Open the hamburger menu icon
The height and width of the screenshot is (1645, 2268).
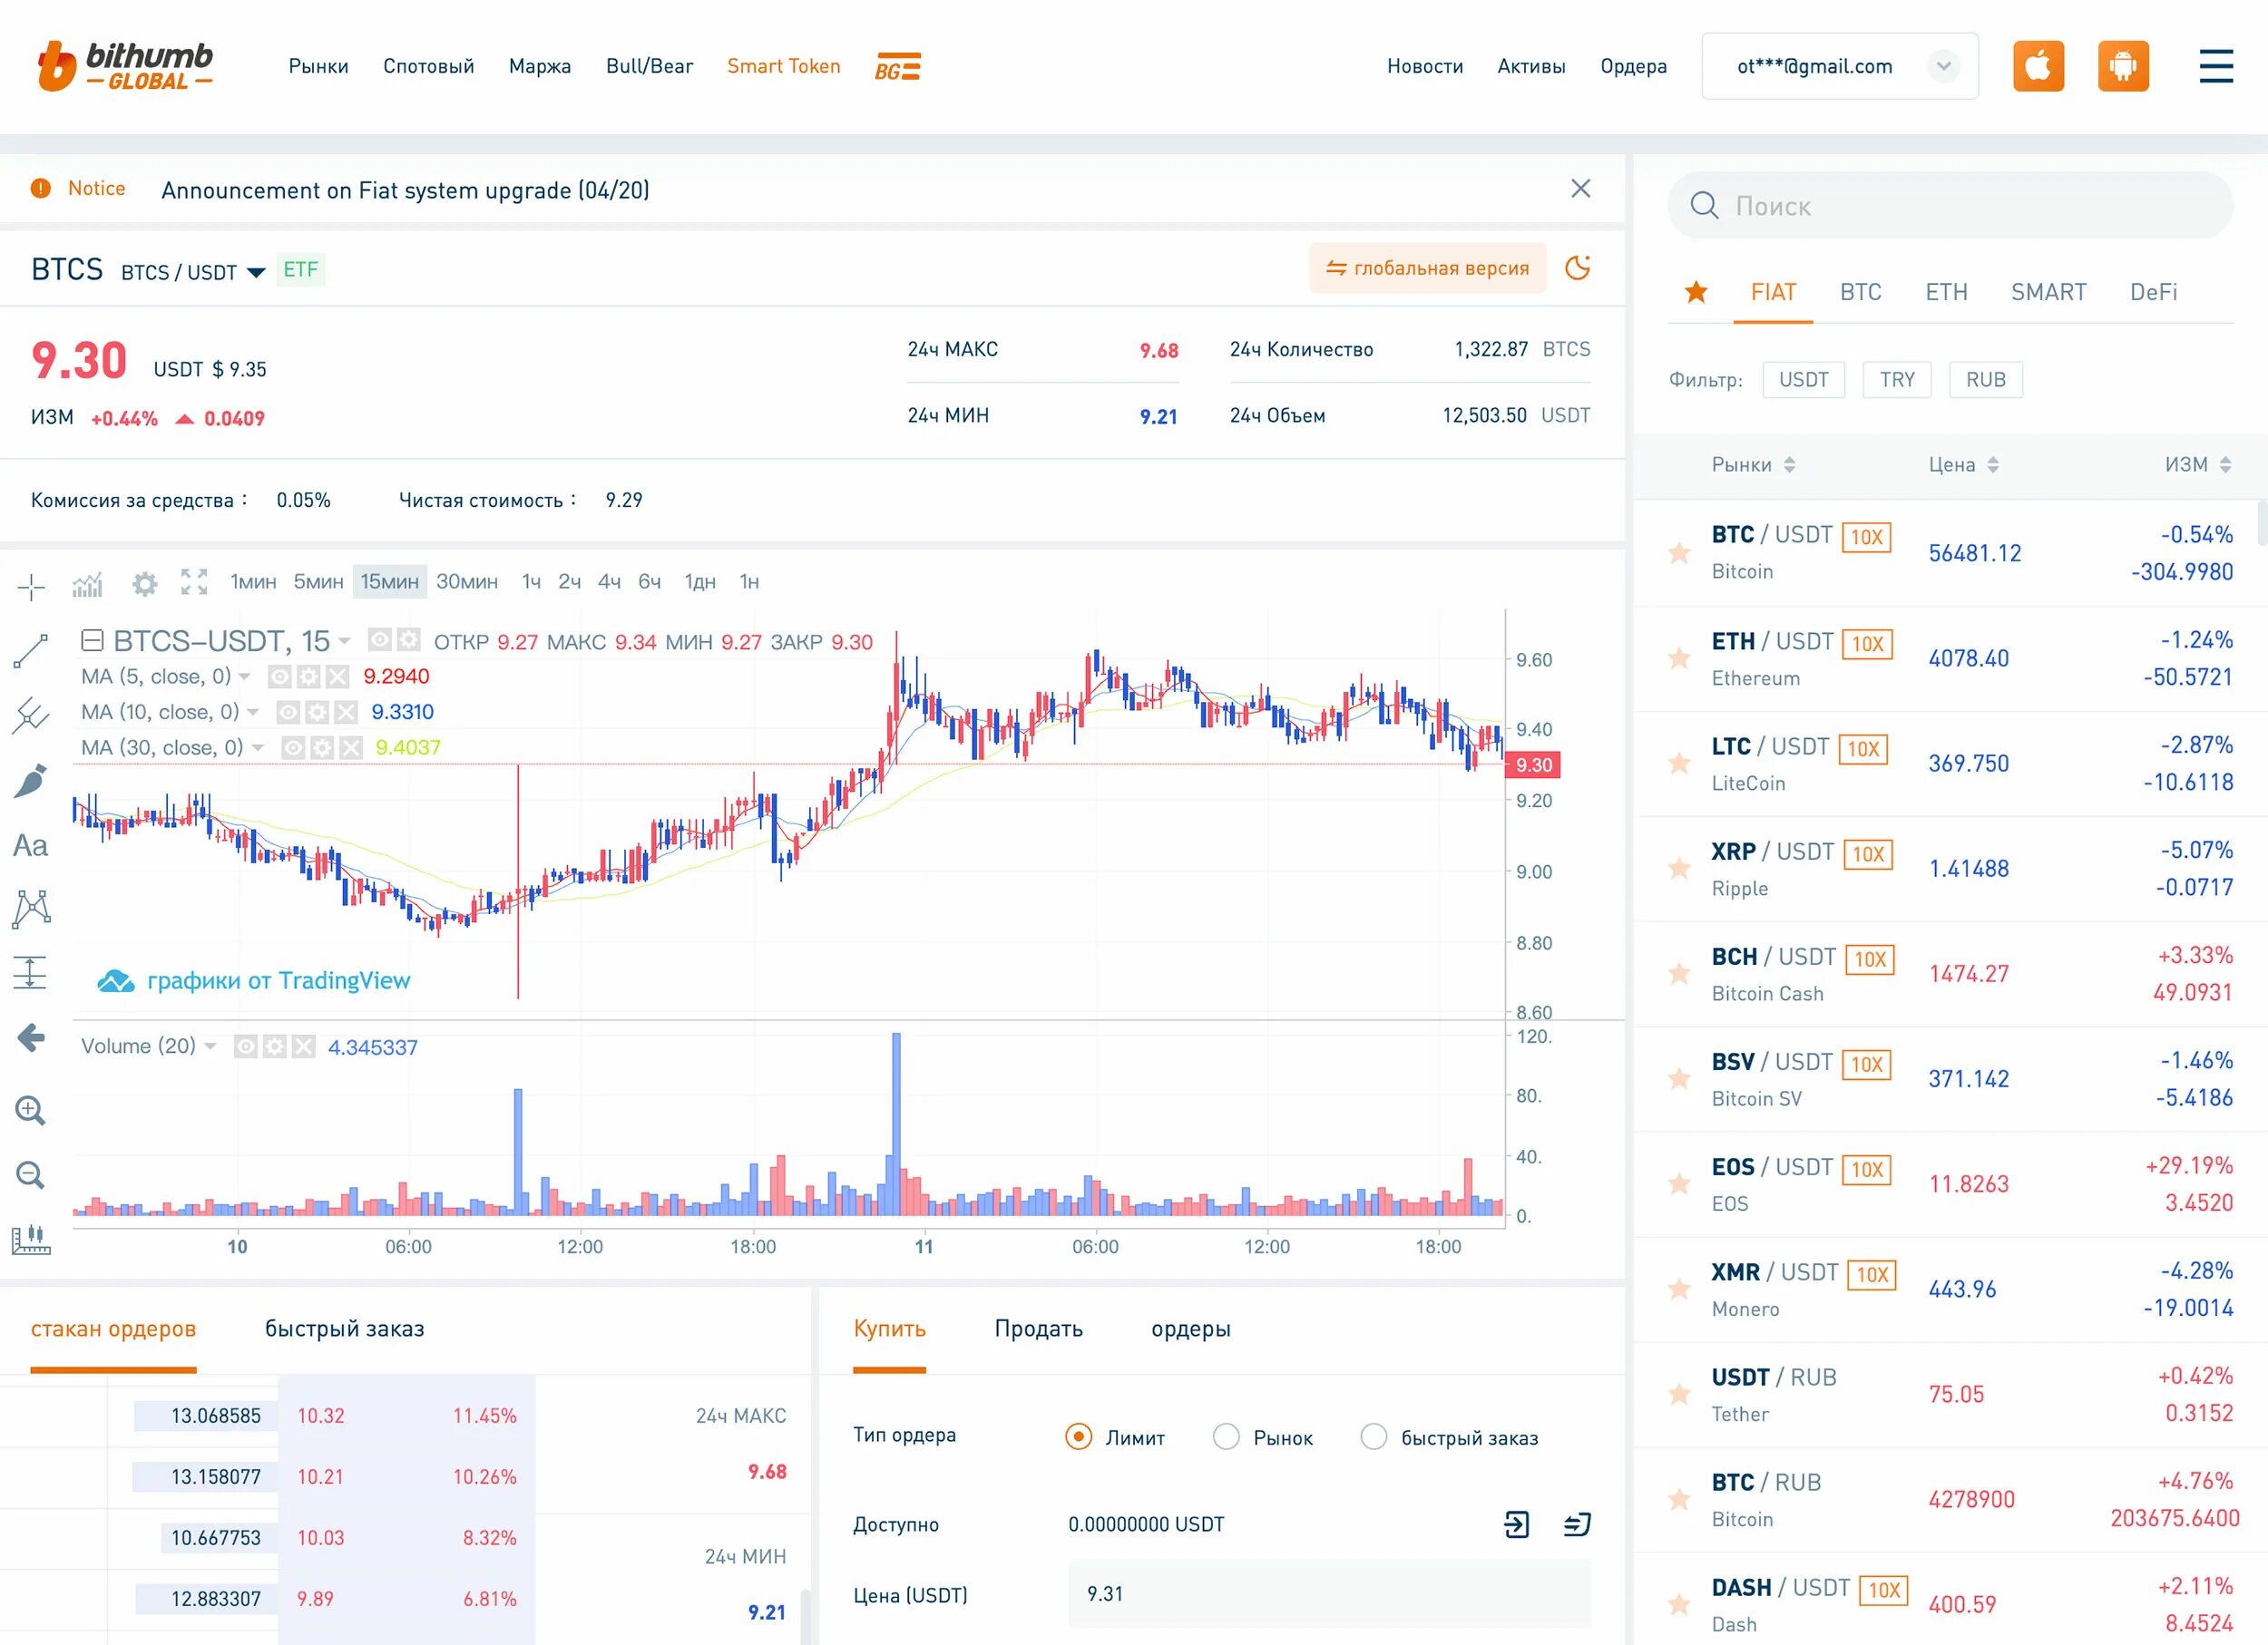[2216, 67]
